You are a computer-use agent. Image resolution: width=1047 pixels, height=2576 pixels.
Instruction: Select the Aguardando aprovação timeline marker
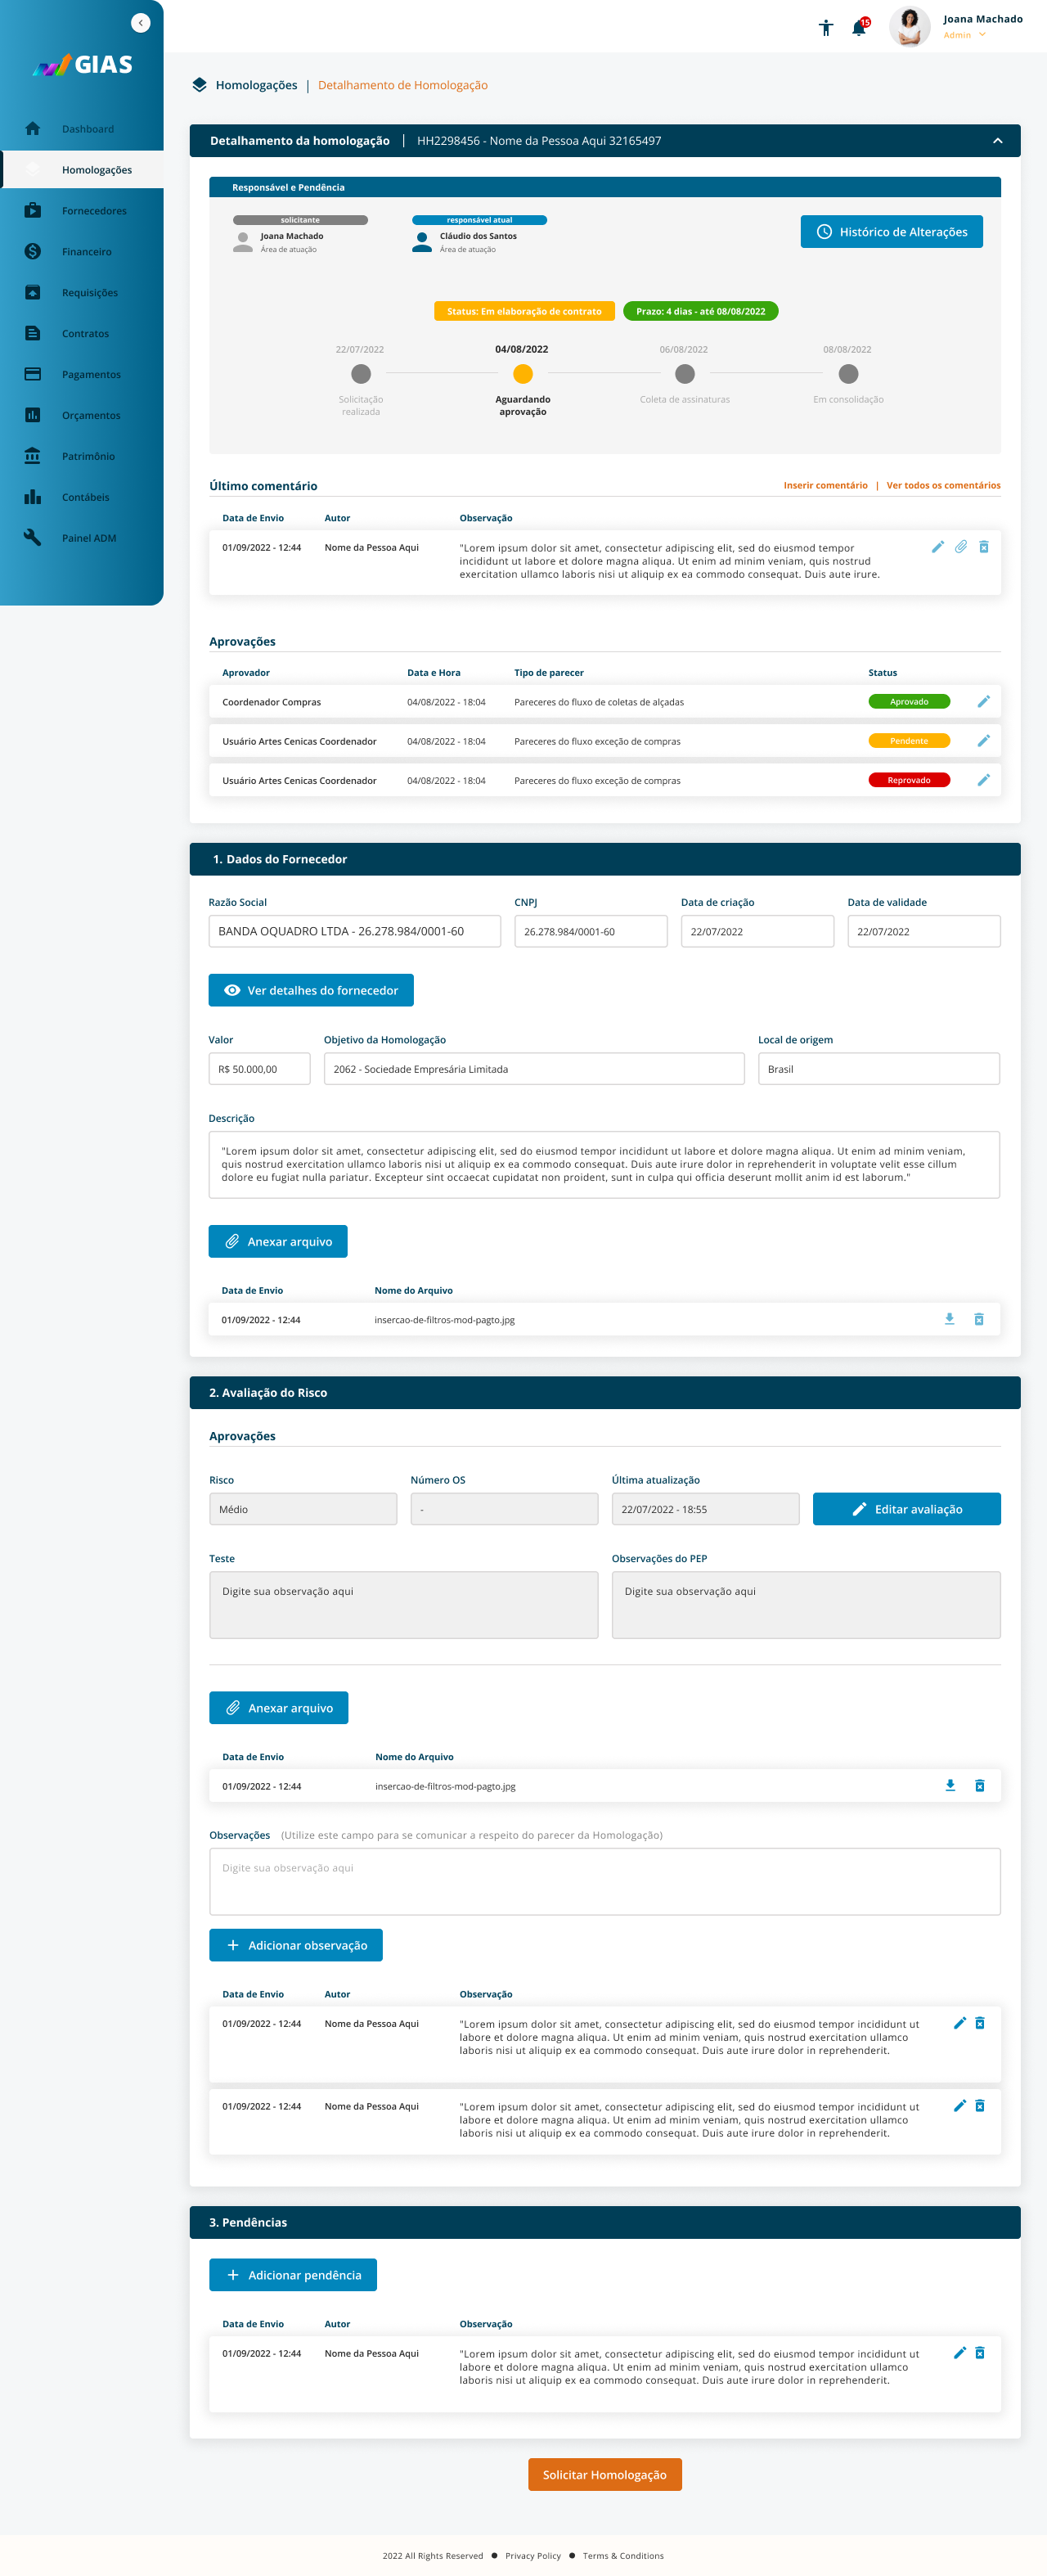tap(523, 374)
